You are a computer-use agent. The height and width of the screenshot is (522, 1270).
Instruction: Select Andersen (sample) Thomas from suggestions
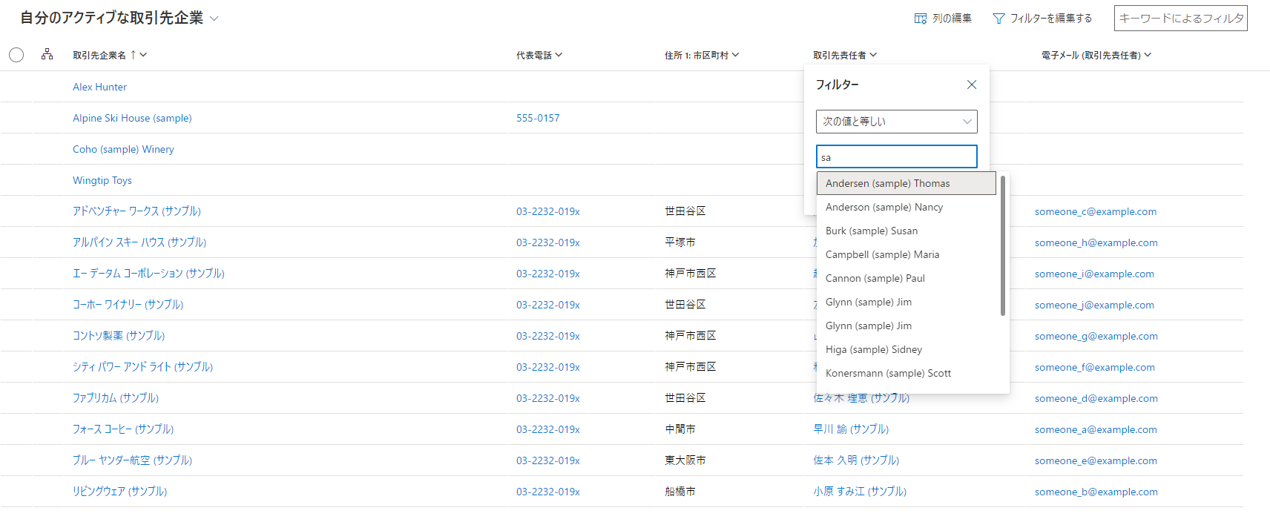[907, 183]
